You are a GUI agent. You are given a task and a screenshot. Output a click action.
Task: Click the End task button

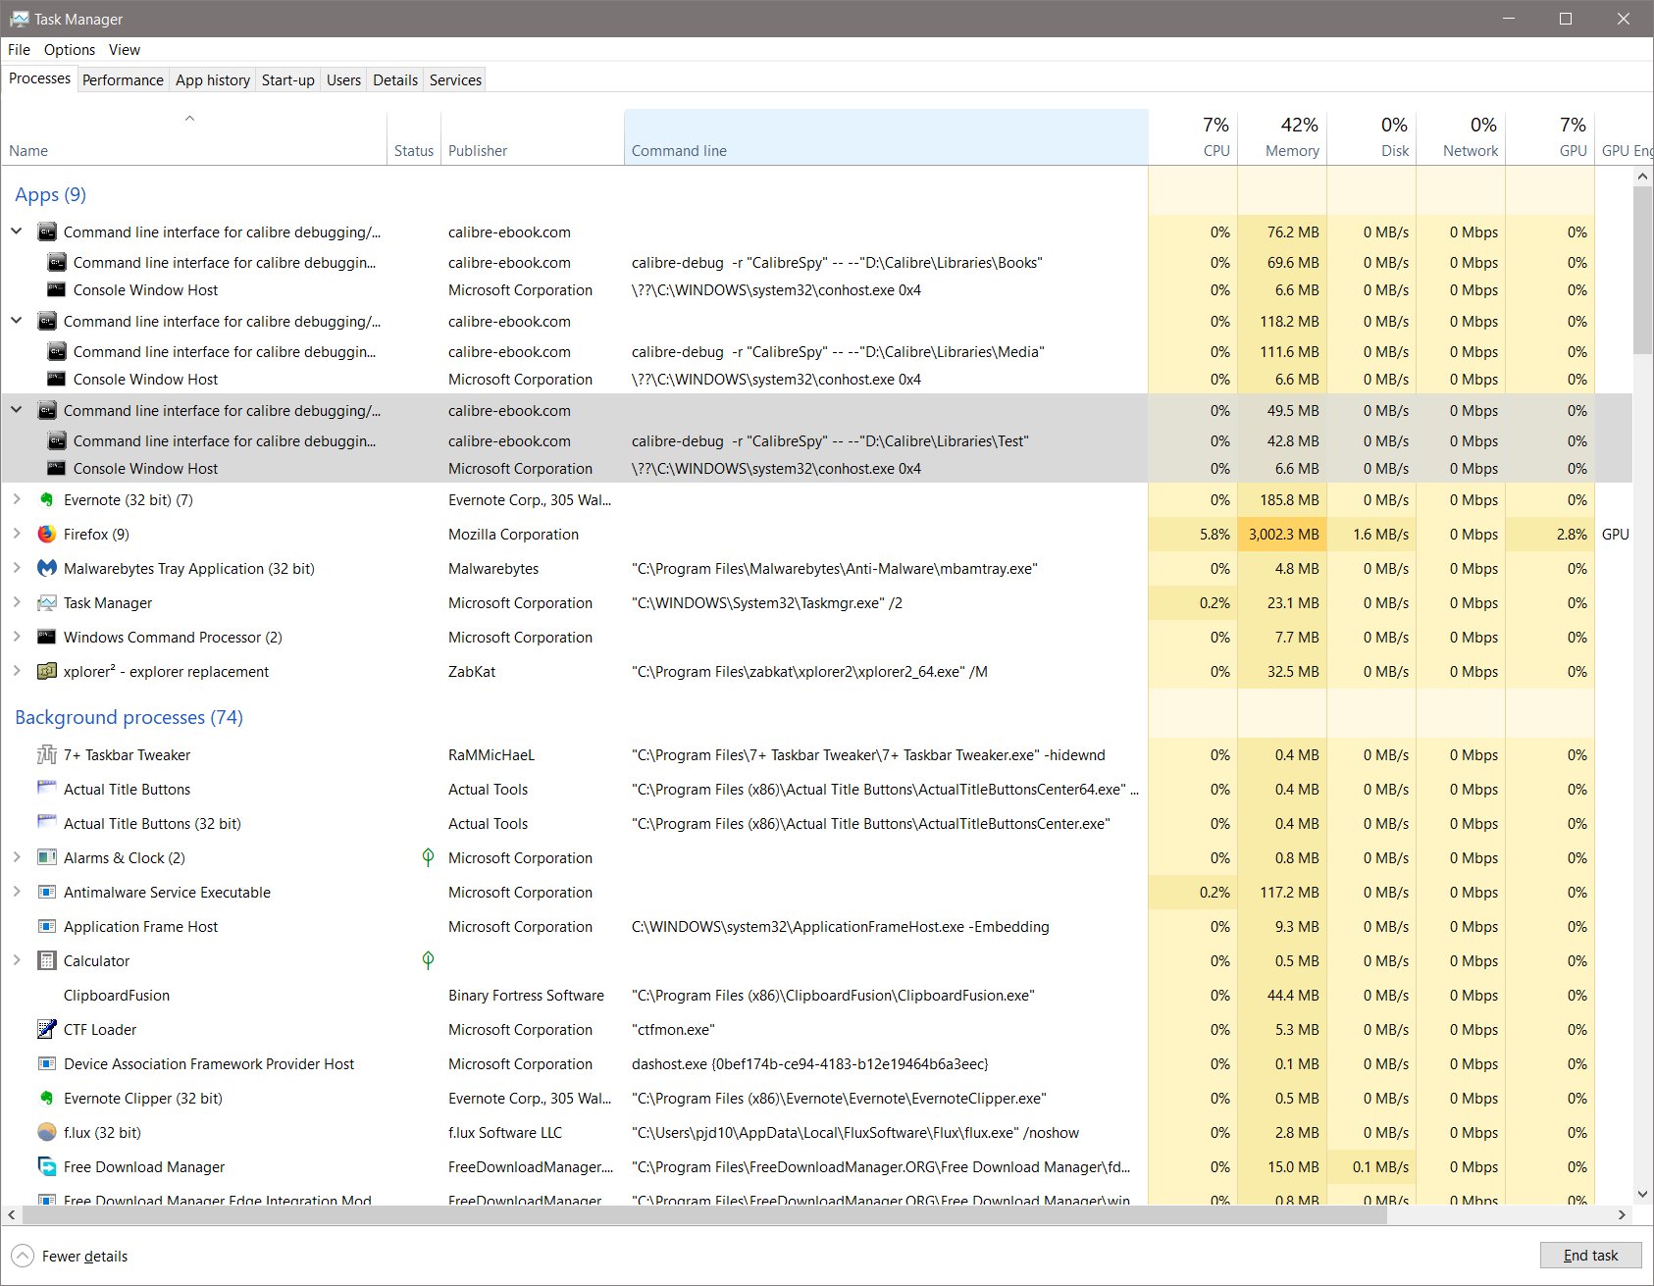(1590, 1256)
